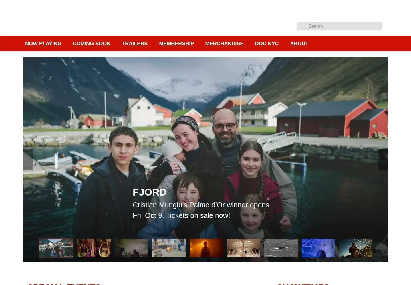Select the street fence scene thumbnail
The width and height of the screenshot is (411, 285).
click(169, 248)
